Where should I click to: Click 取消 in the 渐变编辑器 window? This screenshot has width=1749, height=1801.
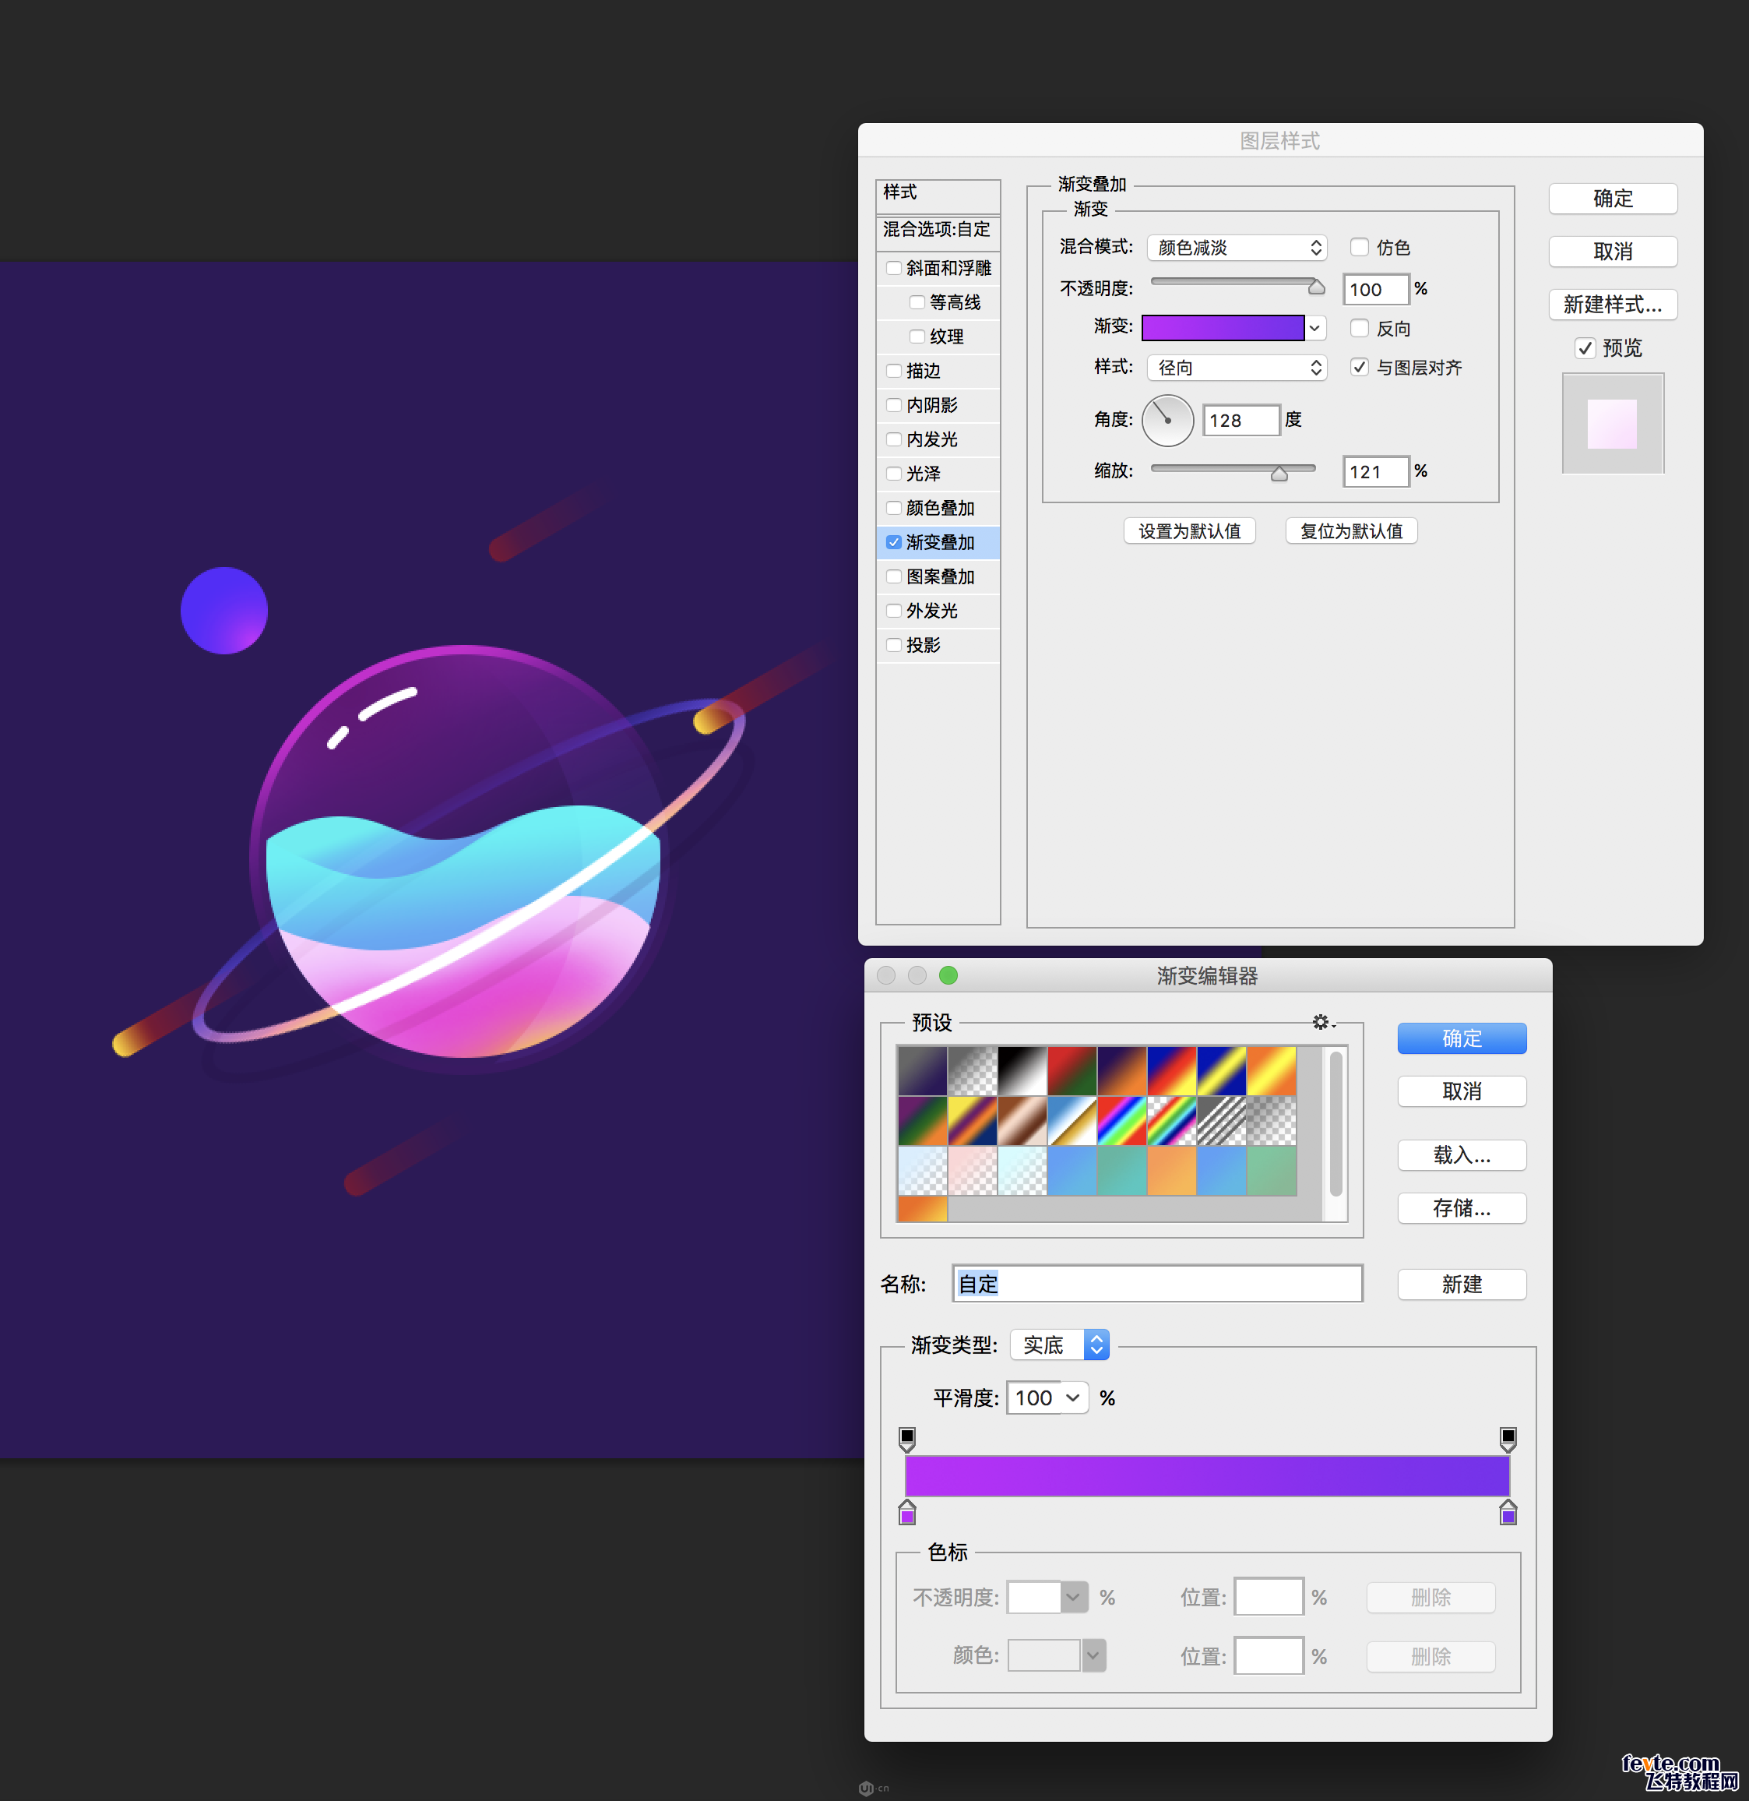pyautogui.click(x=1462, y=1091)
